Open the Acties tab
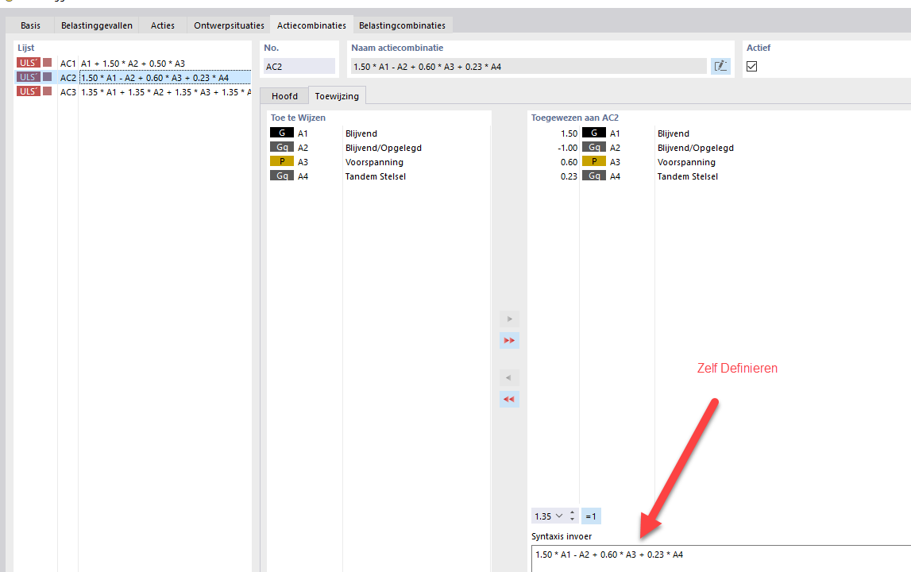The height and width of the screenshot is (572, 911). point(163,25)
